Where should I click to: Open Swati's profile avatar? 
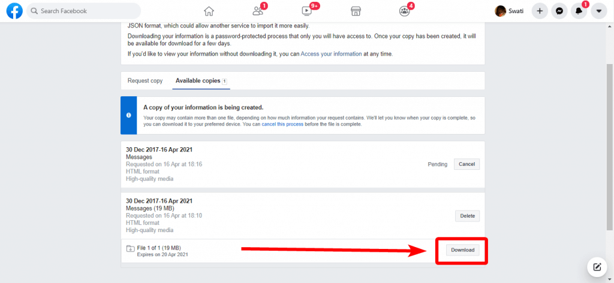coord(500,11)
